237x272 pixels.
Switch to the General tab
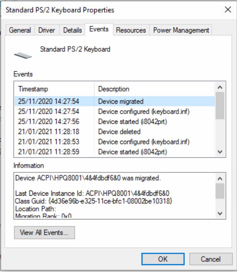click(x=20, y=30)
